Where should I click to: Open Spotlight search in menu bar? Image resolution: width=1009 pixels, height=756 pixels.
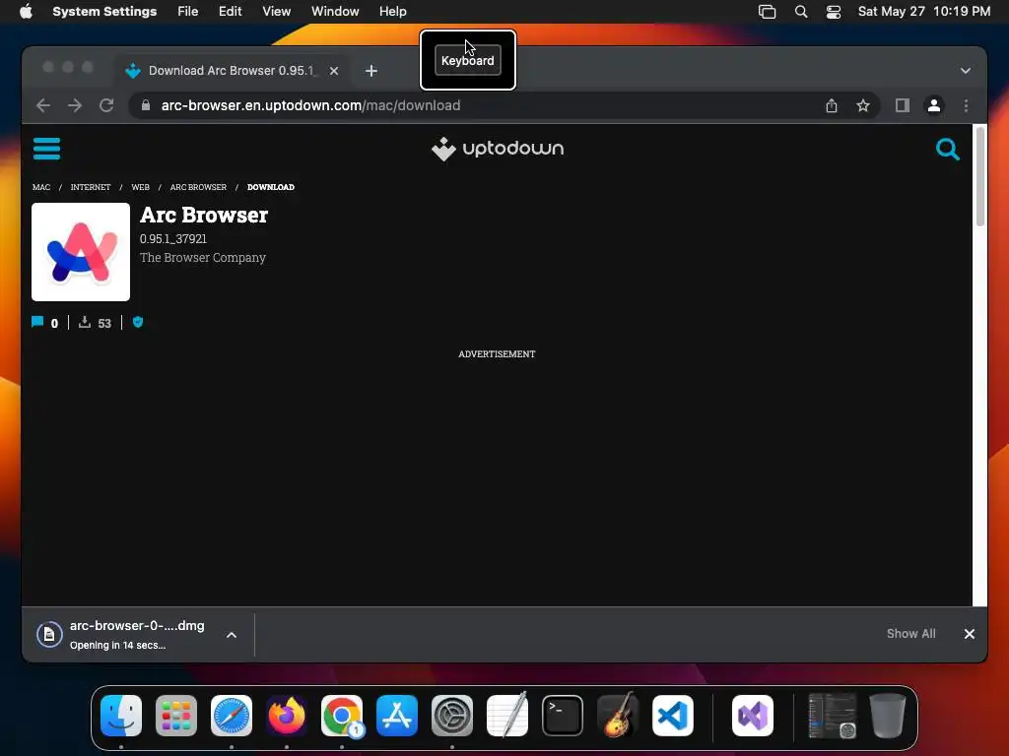point(800,11)
